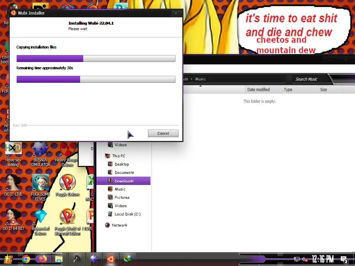Open Bejeweled Deluxe desktop icon
Viewport: 355px width, 266px height.
[40, 222]
